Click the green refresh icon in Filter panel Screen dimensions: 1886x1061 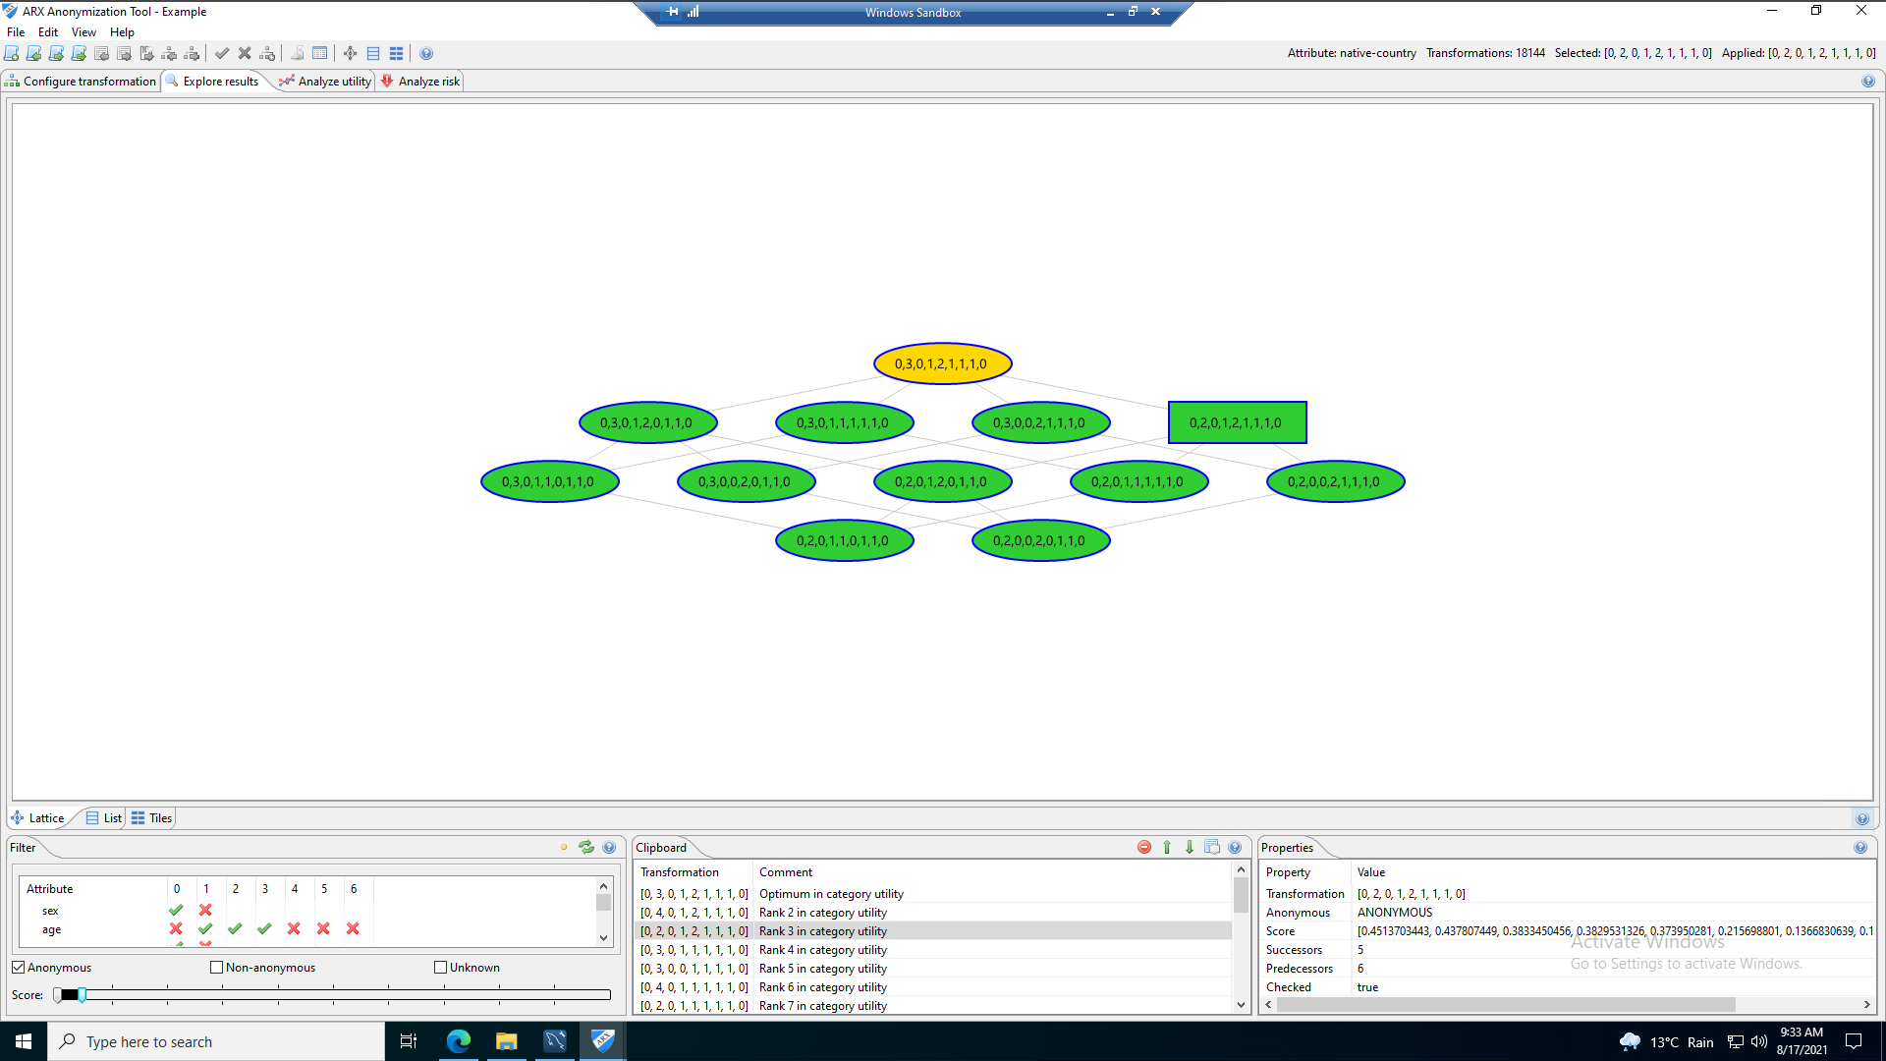(x=586, y=847)
